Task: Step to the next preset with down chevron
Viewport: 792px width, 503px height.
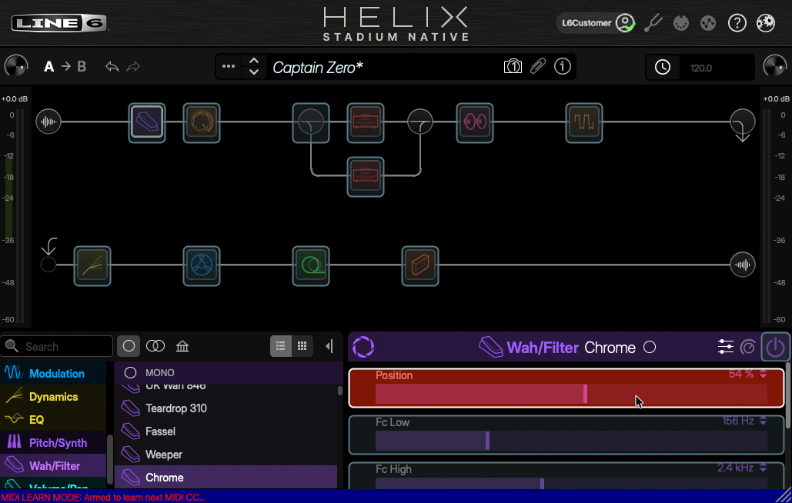Action: tap(254, 72)
